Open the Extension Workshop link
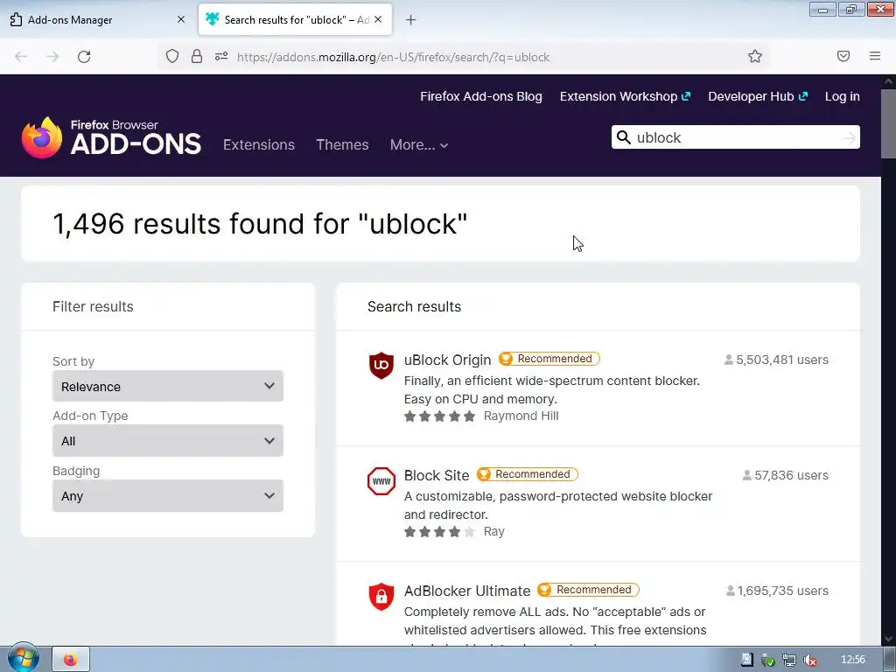The height and width of the screenshot is (672, 896). click(x=625, y=96)
